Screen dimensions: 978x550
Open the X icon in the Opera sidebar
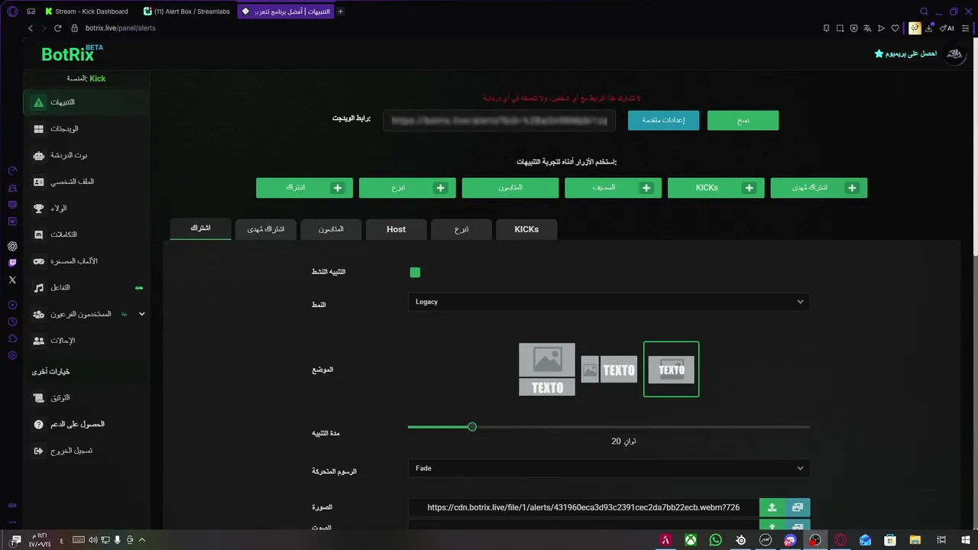point(12,280)
